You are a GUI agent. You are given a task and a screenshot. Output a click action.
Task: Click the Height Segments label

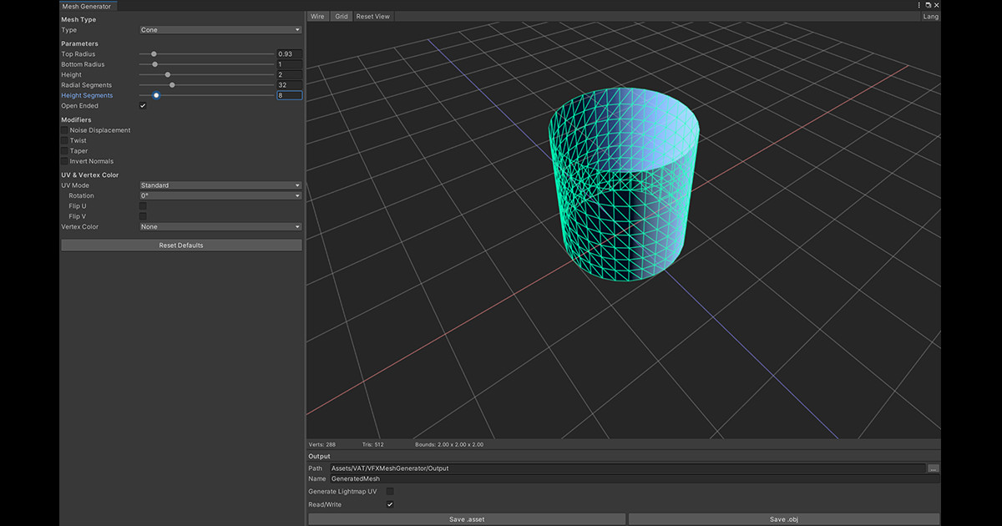(87, 95)
